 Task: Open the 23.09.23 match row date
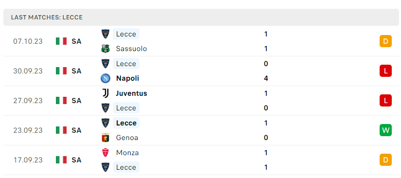click(28, 130)
